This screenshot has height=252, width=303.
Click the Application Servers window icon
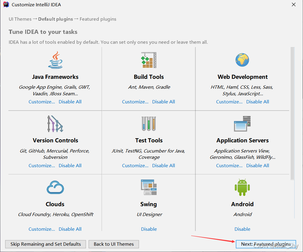(x=242, y=124)
